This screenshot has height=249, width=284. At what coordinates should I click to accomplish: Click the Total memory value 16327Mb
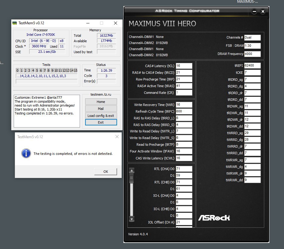pyautogui.click(x=106, y=36)
